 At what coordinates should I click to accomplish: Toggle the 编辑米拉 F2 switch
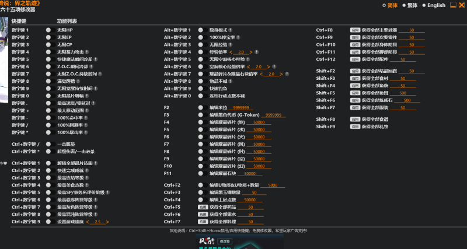pos(203,107)
